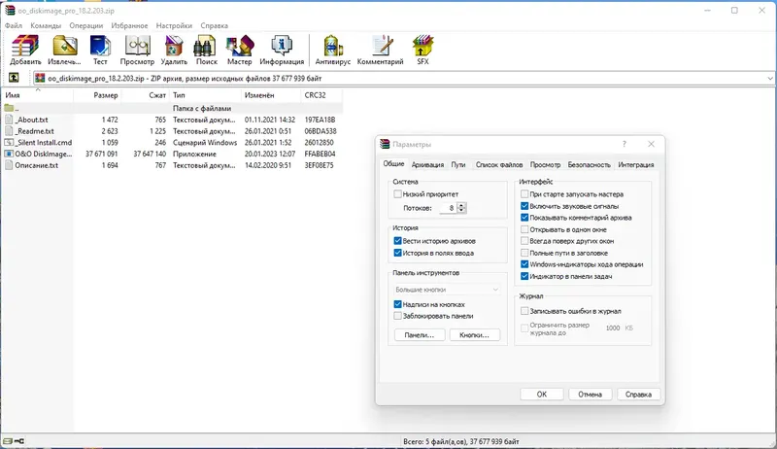Click the parent folder '..' icon

click(x=9, y=108)
